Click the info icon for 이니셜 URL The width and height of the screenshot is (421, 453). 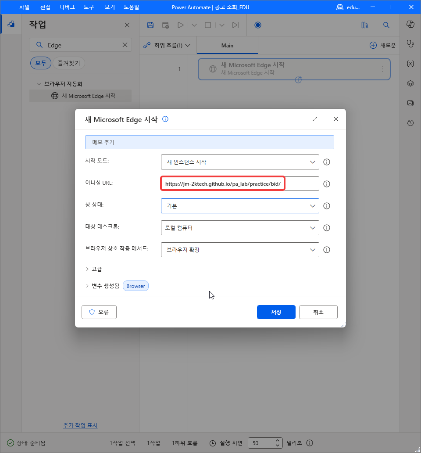[327, 184]
